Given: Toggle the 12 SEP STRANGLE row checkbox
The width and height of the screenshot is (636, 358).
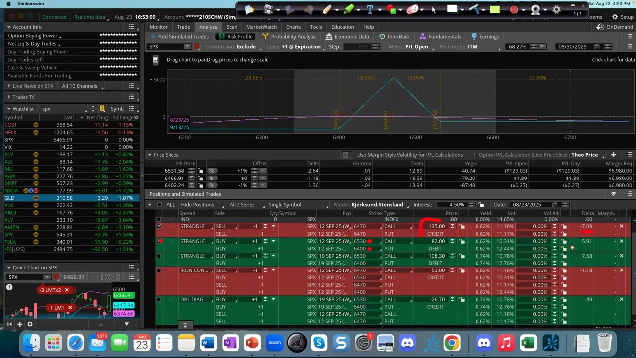Looking at the screenshot, I should (x=159, y=241).
